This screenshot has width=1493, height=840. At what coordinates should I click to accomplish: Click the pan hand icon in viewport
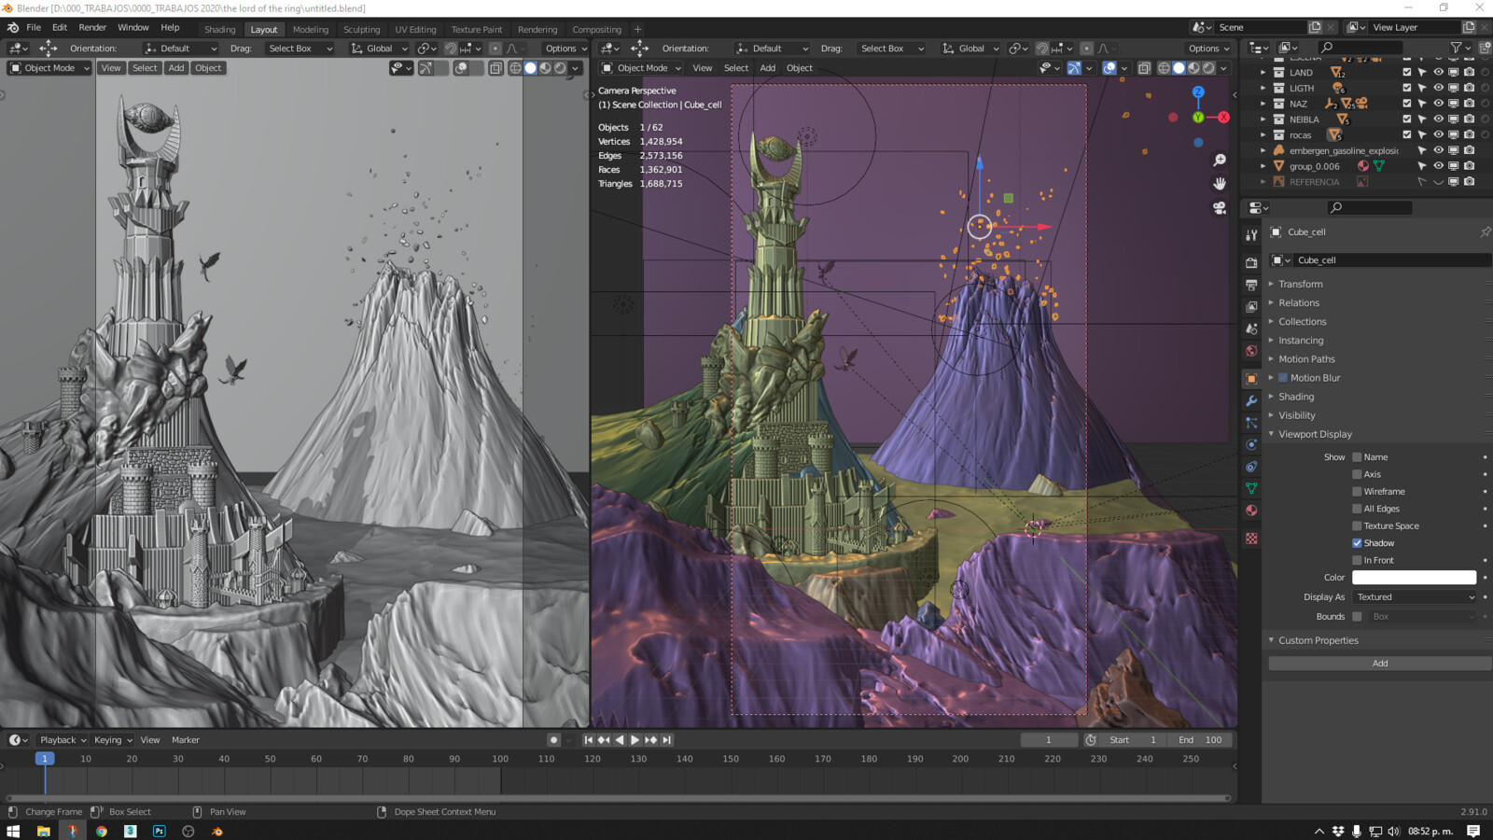click(1220, 184)
